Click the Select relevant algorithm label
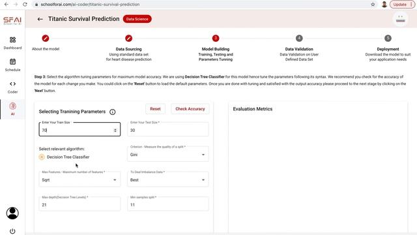The height and width of the screenshot is (235, 417). tap(62, 149)
